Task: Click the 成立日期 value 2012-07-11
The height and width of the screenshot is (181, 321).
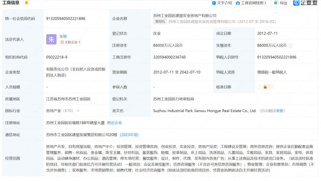Action: 267,33
